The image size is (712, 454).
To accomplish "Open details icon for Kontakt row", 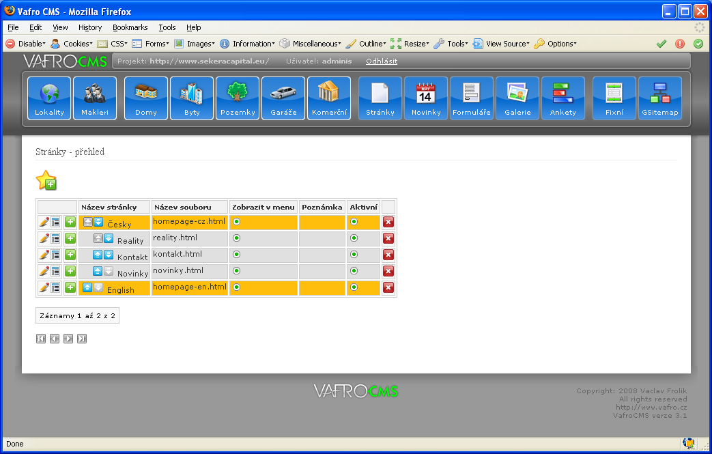I will point(55,255).
